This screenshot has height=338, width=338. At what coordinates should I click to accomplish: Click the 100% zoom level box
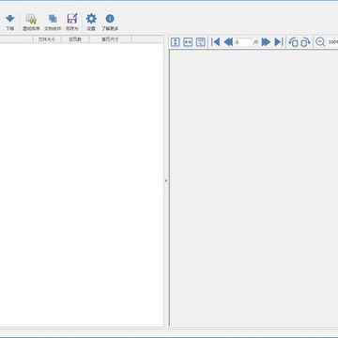pyautogui.click(x=332, y=42)
